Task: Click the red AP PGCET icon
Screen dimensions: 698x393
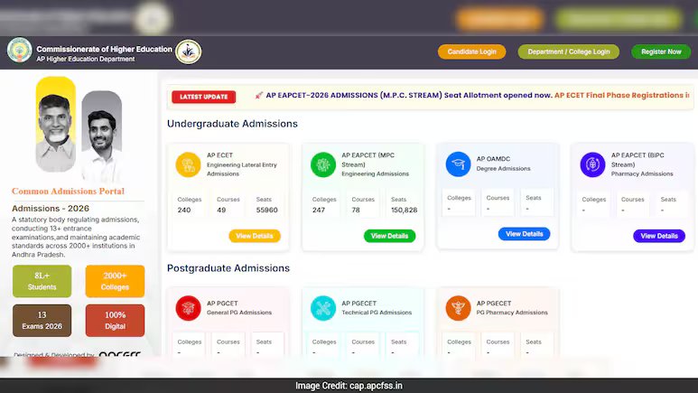Action: pos(189,308)
